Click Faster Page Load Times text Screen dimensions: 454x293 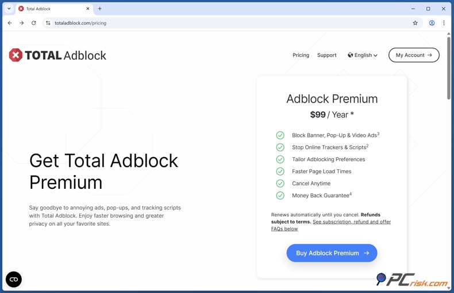coord(321,172)
